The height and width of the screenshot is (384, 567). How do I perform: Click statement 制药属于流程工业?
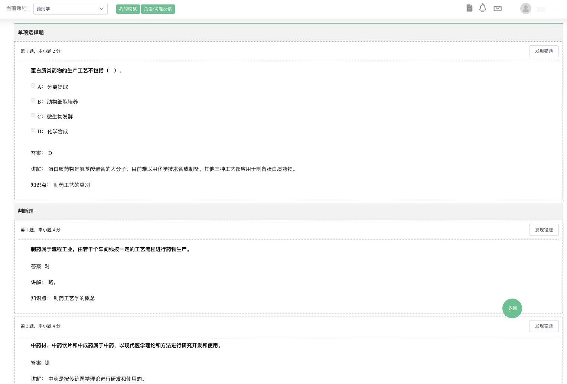click(111, 249)
